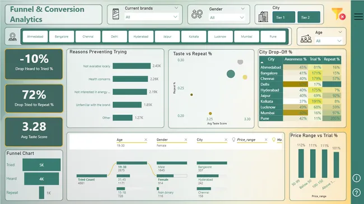
Task: Select the Chennai city slicer
Action: point(88,36)
